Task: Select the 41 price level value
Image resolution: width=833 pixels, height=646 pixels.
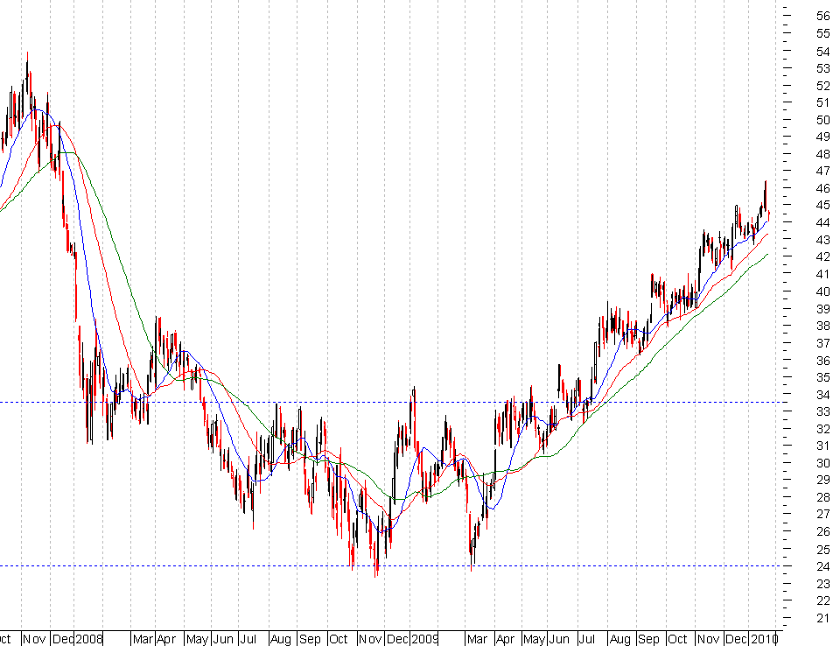Action: (x=822, y=274)
